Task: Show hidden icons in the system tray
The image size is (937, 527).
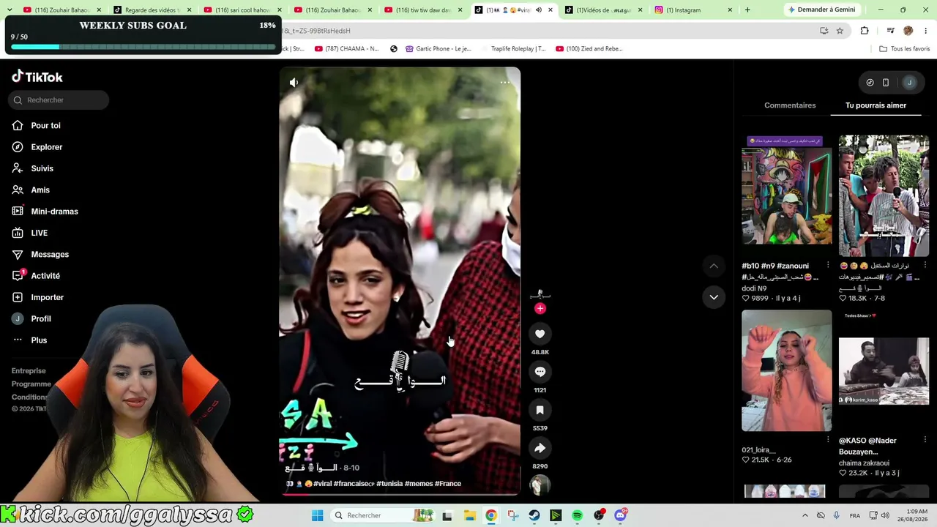Action: [x=805, y=515]
